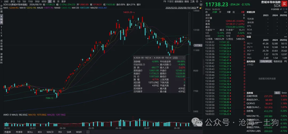This screenshot has width=288, height=134.
Task: Switch to 多日 multi-day period
Action: coord(13,2)
